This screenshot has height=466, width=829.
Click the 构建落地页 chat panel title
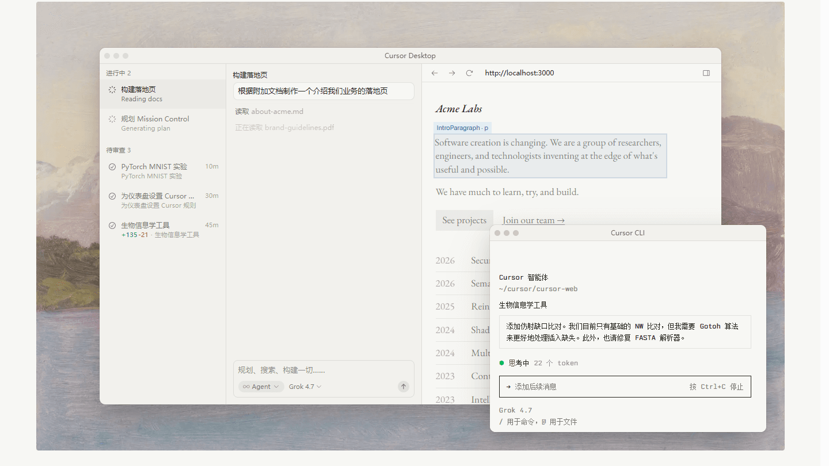tap(250, 75)
